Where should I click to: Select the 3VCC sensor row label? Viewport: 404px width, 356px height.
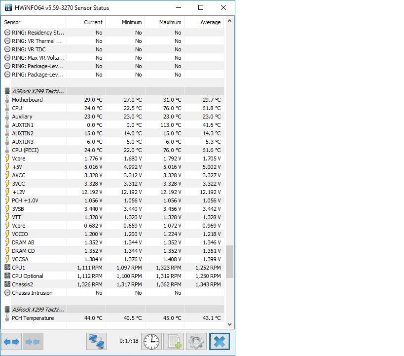coord(19,184)
